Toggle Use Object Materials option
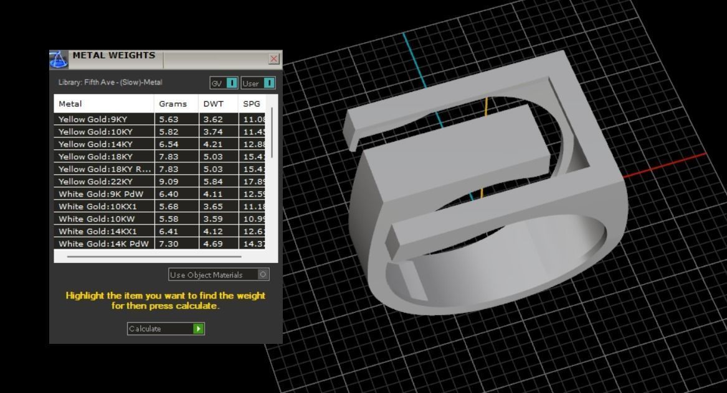This screenshot has height=393, width=727. coord(219,274)
